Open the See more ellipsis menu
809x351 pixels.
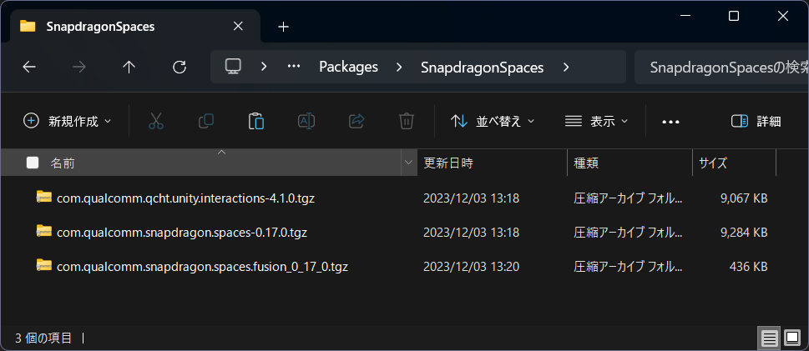pos(670,122)
